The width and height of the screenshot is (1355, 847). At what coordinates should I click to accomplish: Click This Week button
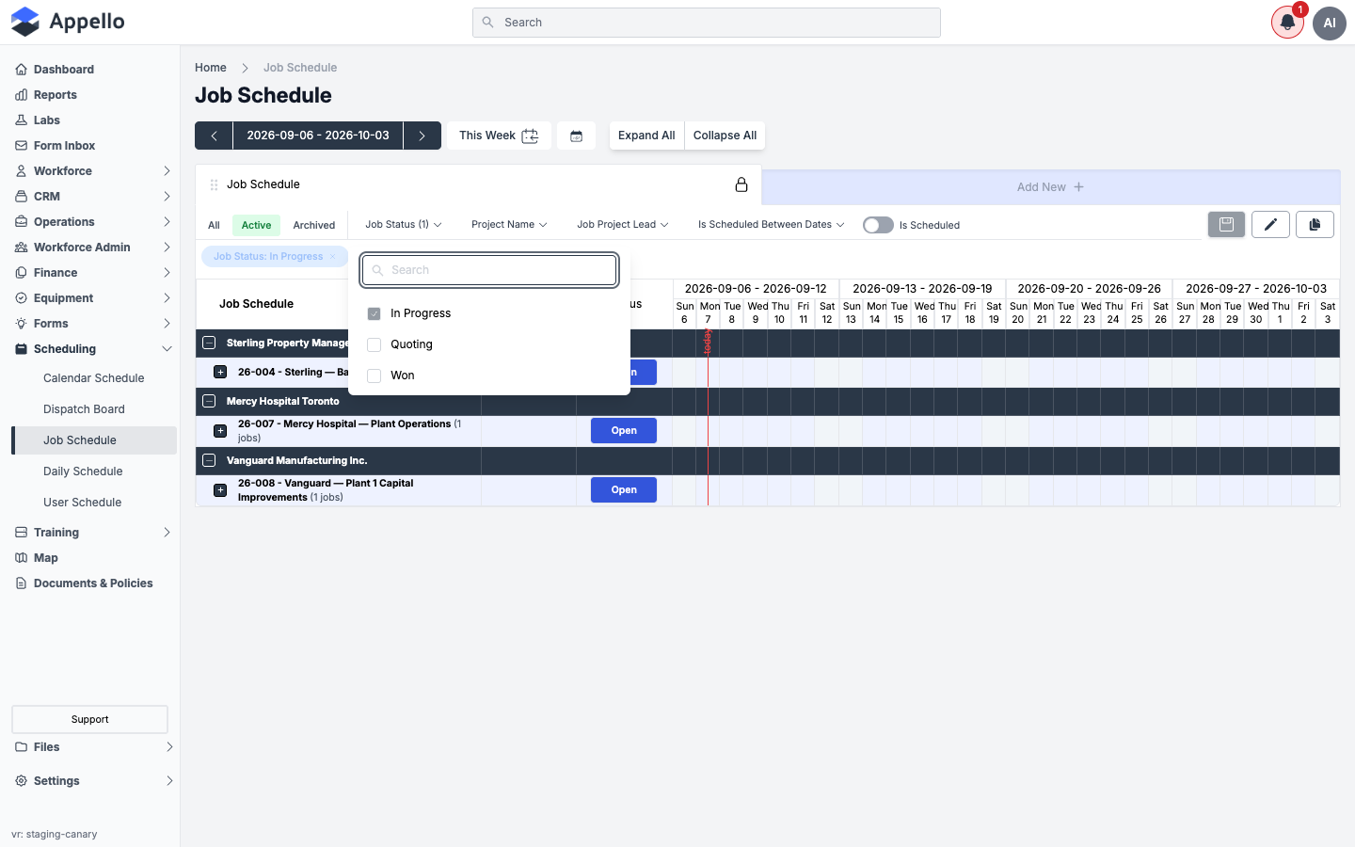point(499,136)
